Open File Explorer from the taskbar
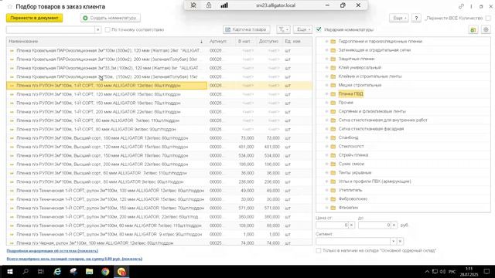 coord(90,272)
